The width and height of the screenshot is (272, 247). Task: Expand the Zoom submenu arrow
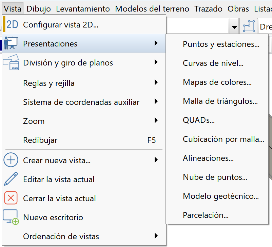(x=156, y=121)
